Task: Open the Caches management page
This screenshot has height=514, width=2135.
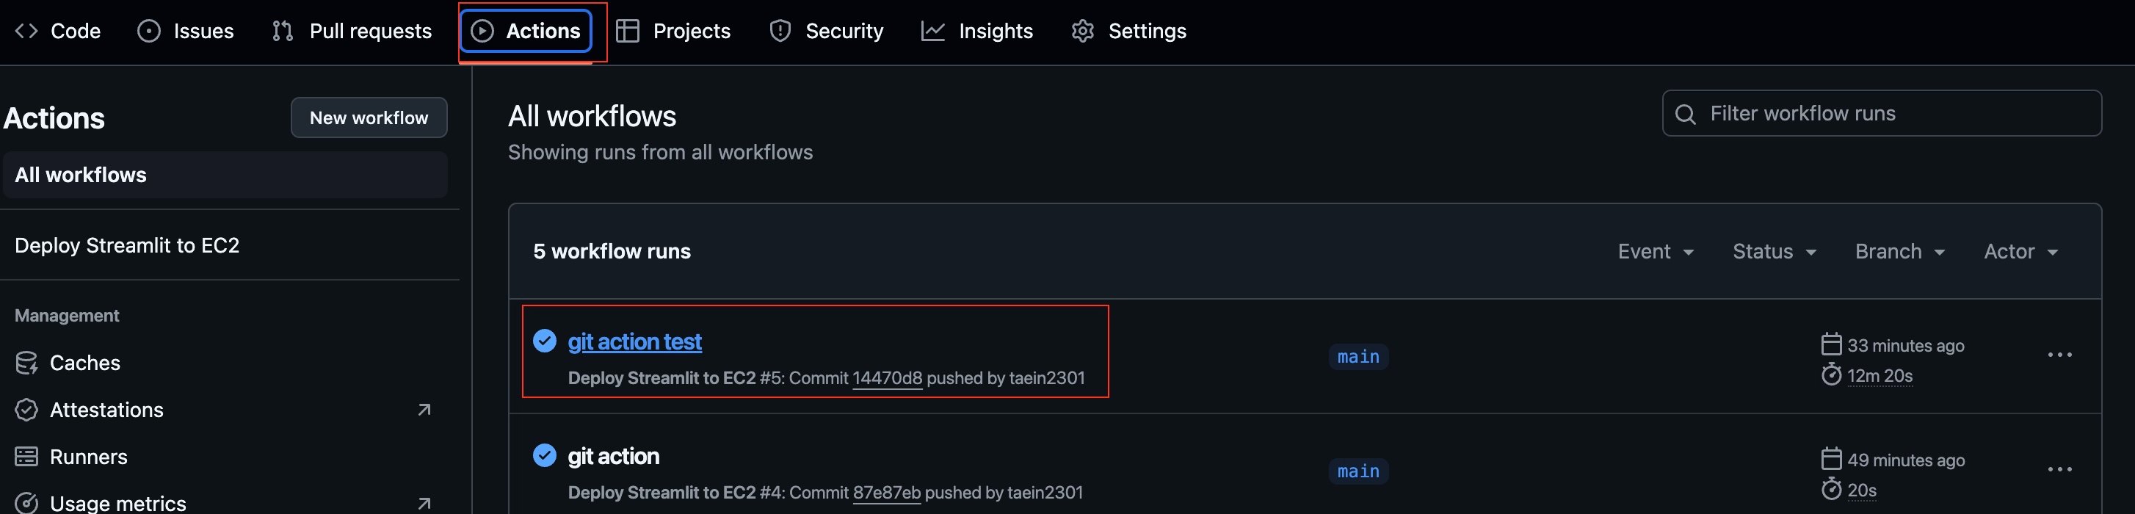Action: 84,363
